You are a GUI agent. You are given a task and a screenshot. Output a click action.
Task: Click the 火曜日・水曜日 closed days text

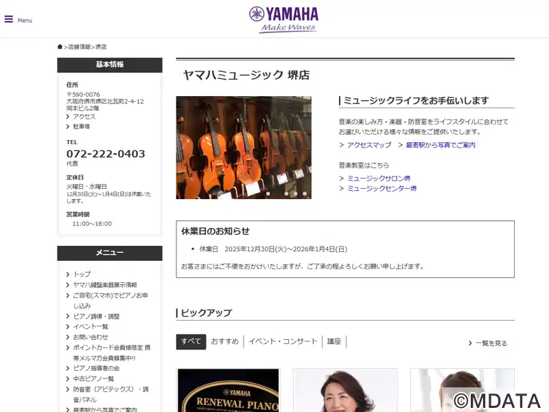[86, 186]
